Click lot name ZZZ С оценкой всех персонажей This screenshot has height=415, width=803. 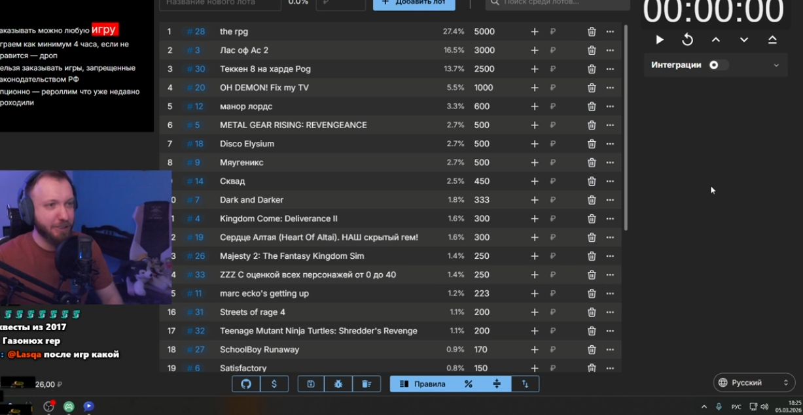308,274
